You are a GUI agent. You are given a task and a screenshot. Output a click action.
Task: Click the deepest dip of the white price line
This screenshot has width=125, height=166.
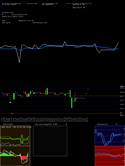19,62
